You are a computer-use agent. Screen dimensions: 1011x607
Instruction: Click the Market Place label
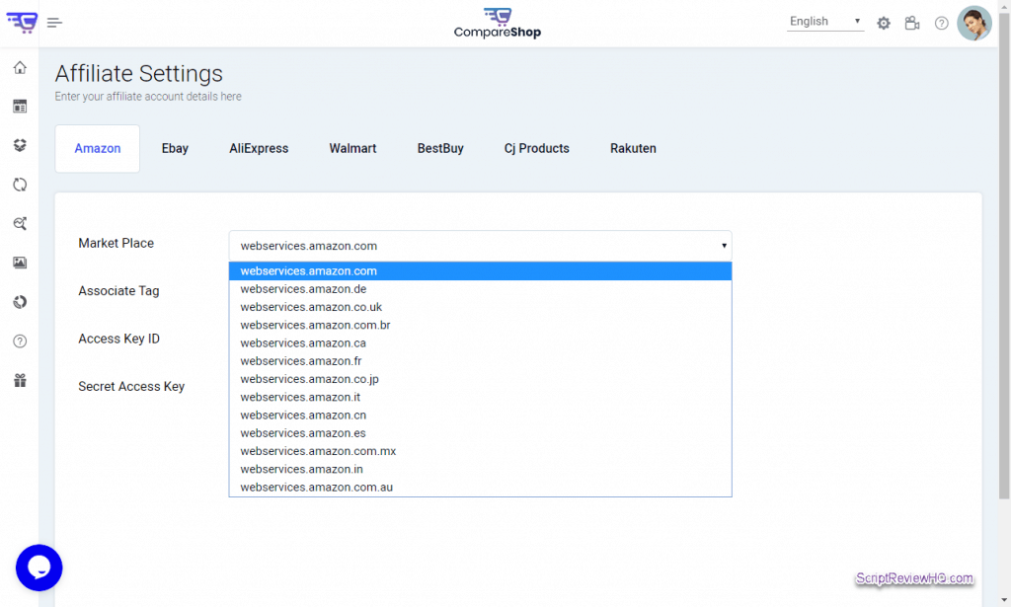117,243
